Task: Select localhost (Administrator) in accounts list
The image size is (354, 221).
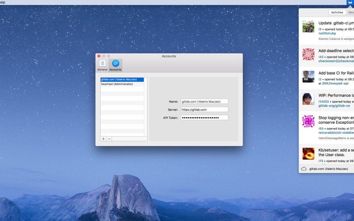Action: [117, 84]
